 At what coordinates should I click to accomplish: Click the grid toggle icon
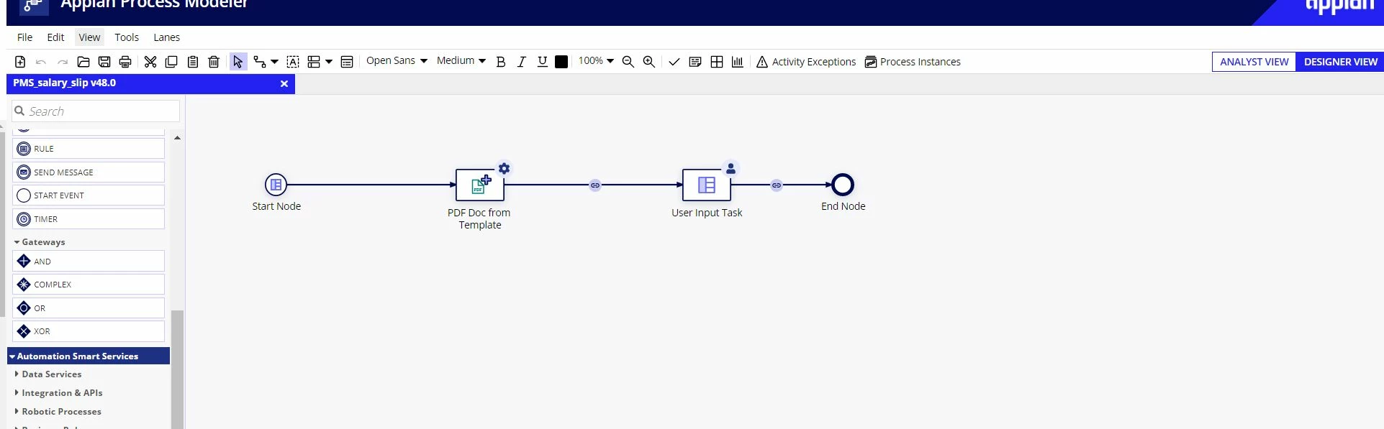tap(717, 62)
